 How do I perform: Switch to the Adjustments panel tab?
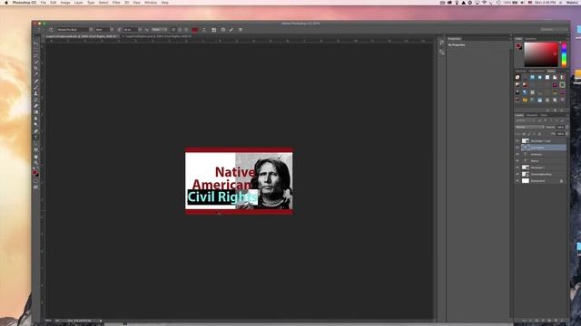(x=537, y=71)
